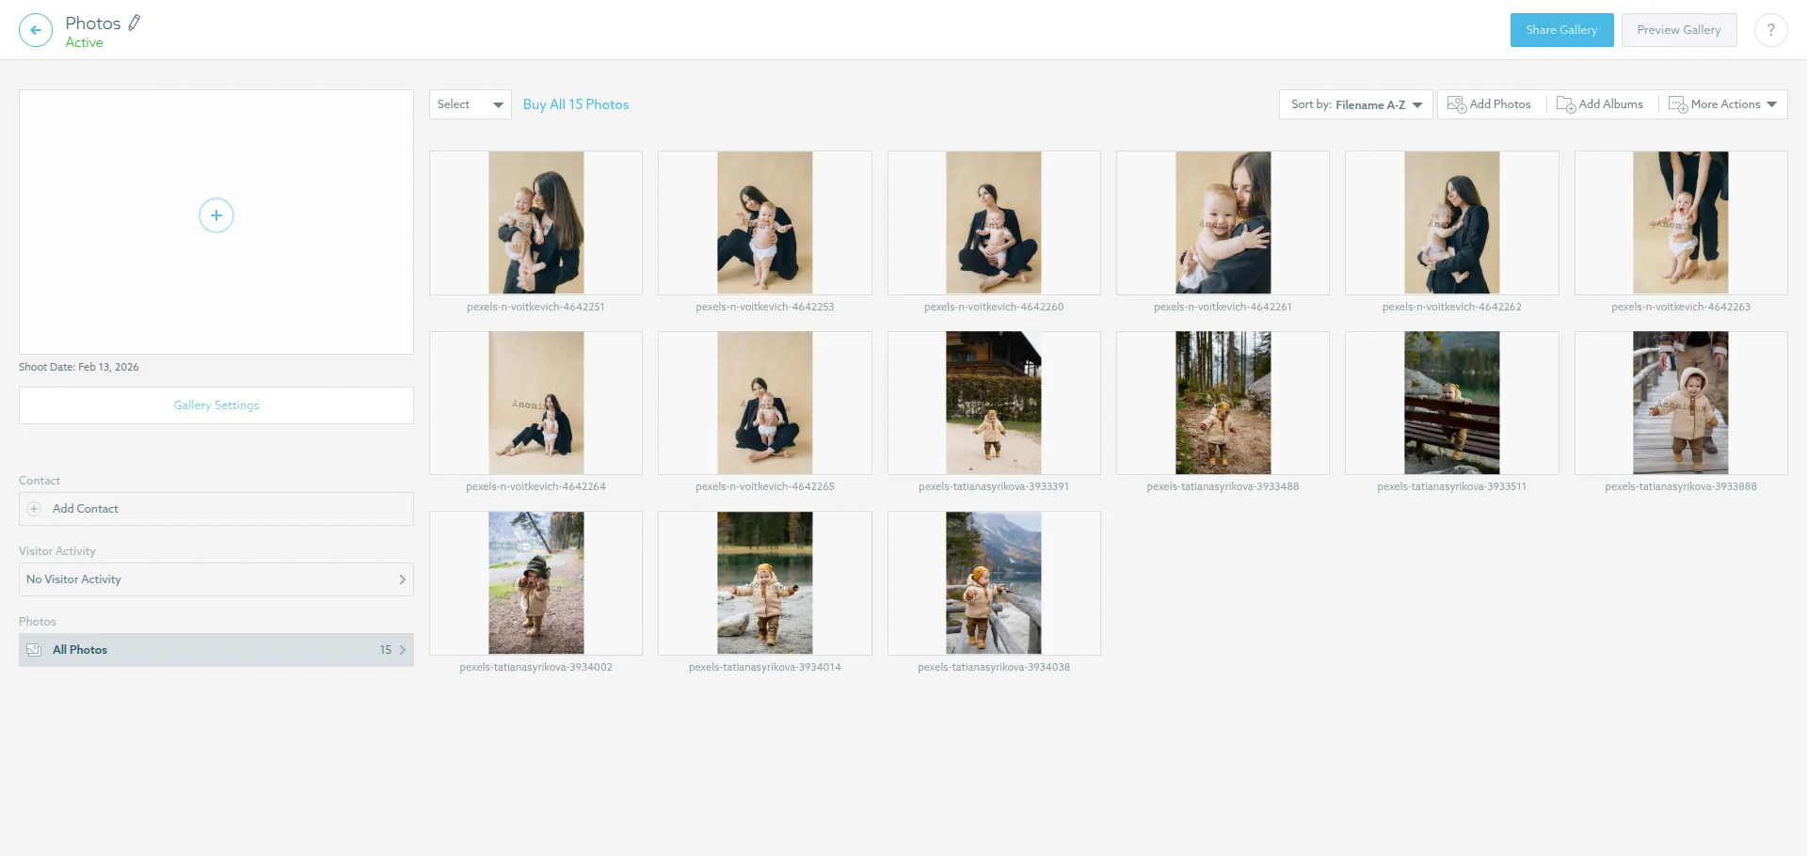Select thumbnail pexels-n-voitkevich-4642251
Image resolution: width=1807 pixels, height=856 pixels.
pos(536,222)
